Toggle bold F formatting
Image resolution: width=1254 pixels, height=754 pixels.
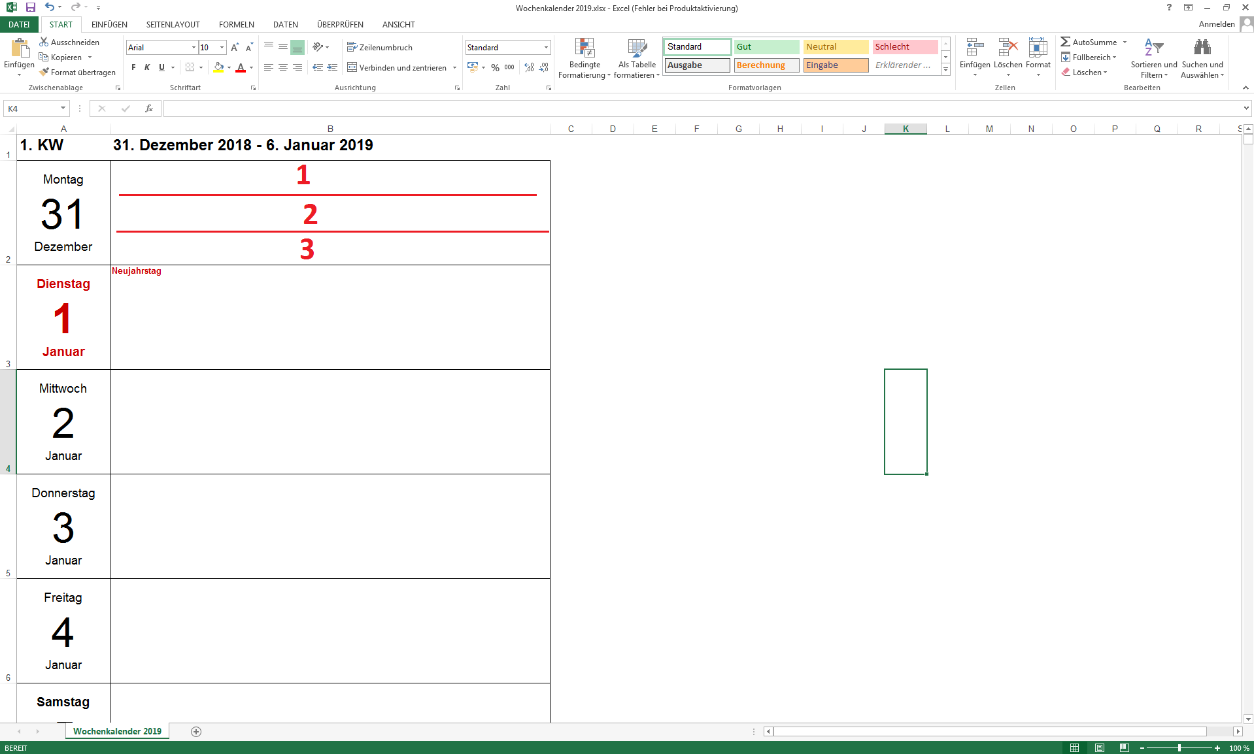pos(133,67)
